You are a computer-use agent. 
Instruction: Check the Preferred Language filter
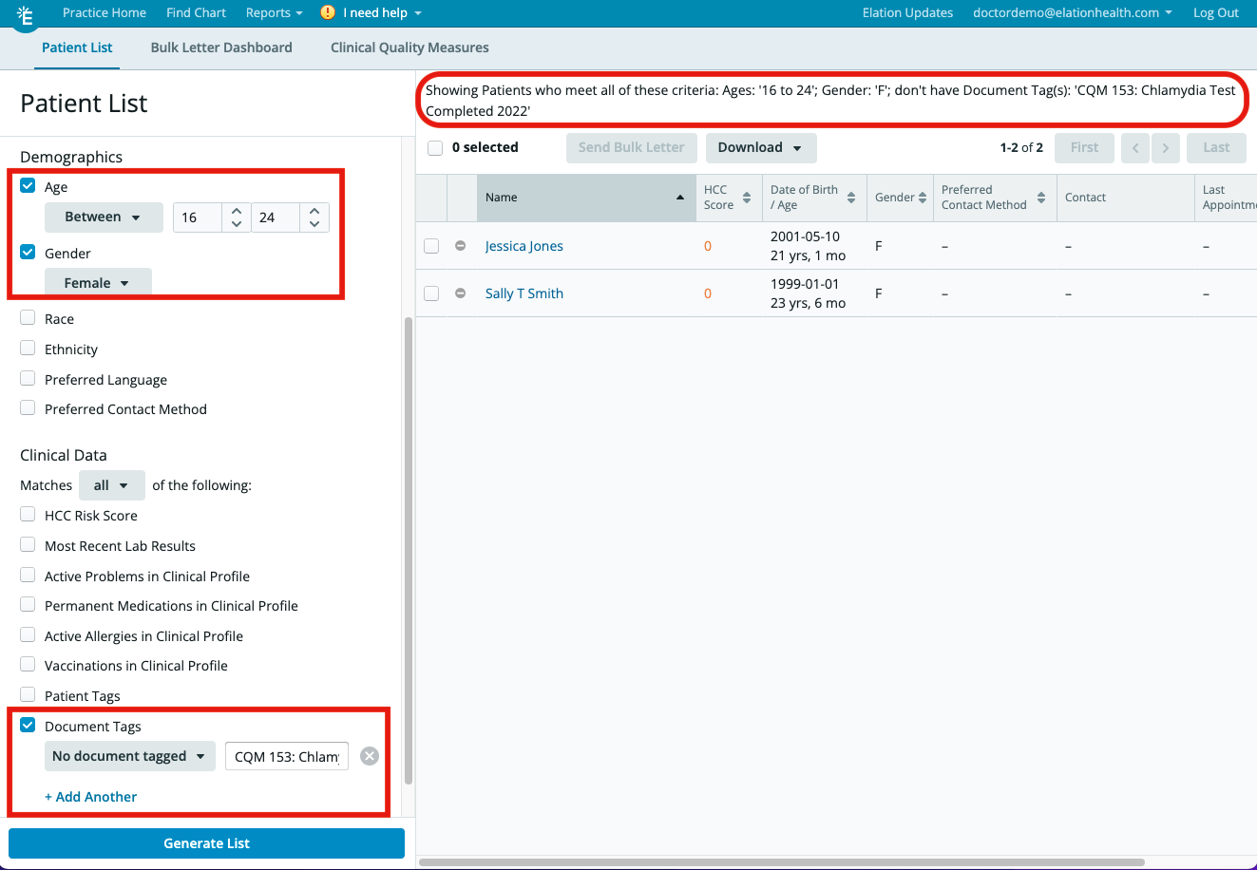[x=28, y=379]
